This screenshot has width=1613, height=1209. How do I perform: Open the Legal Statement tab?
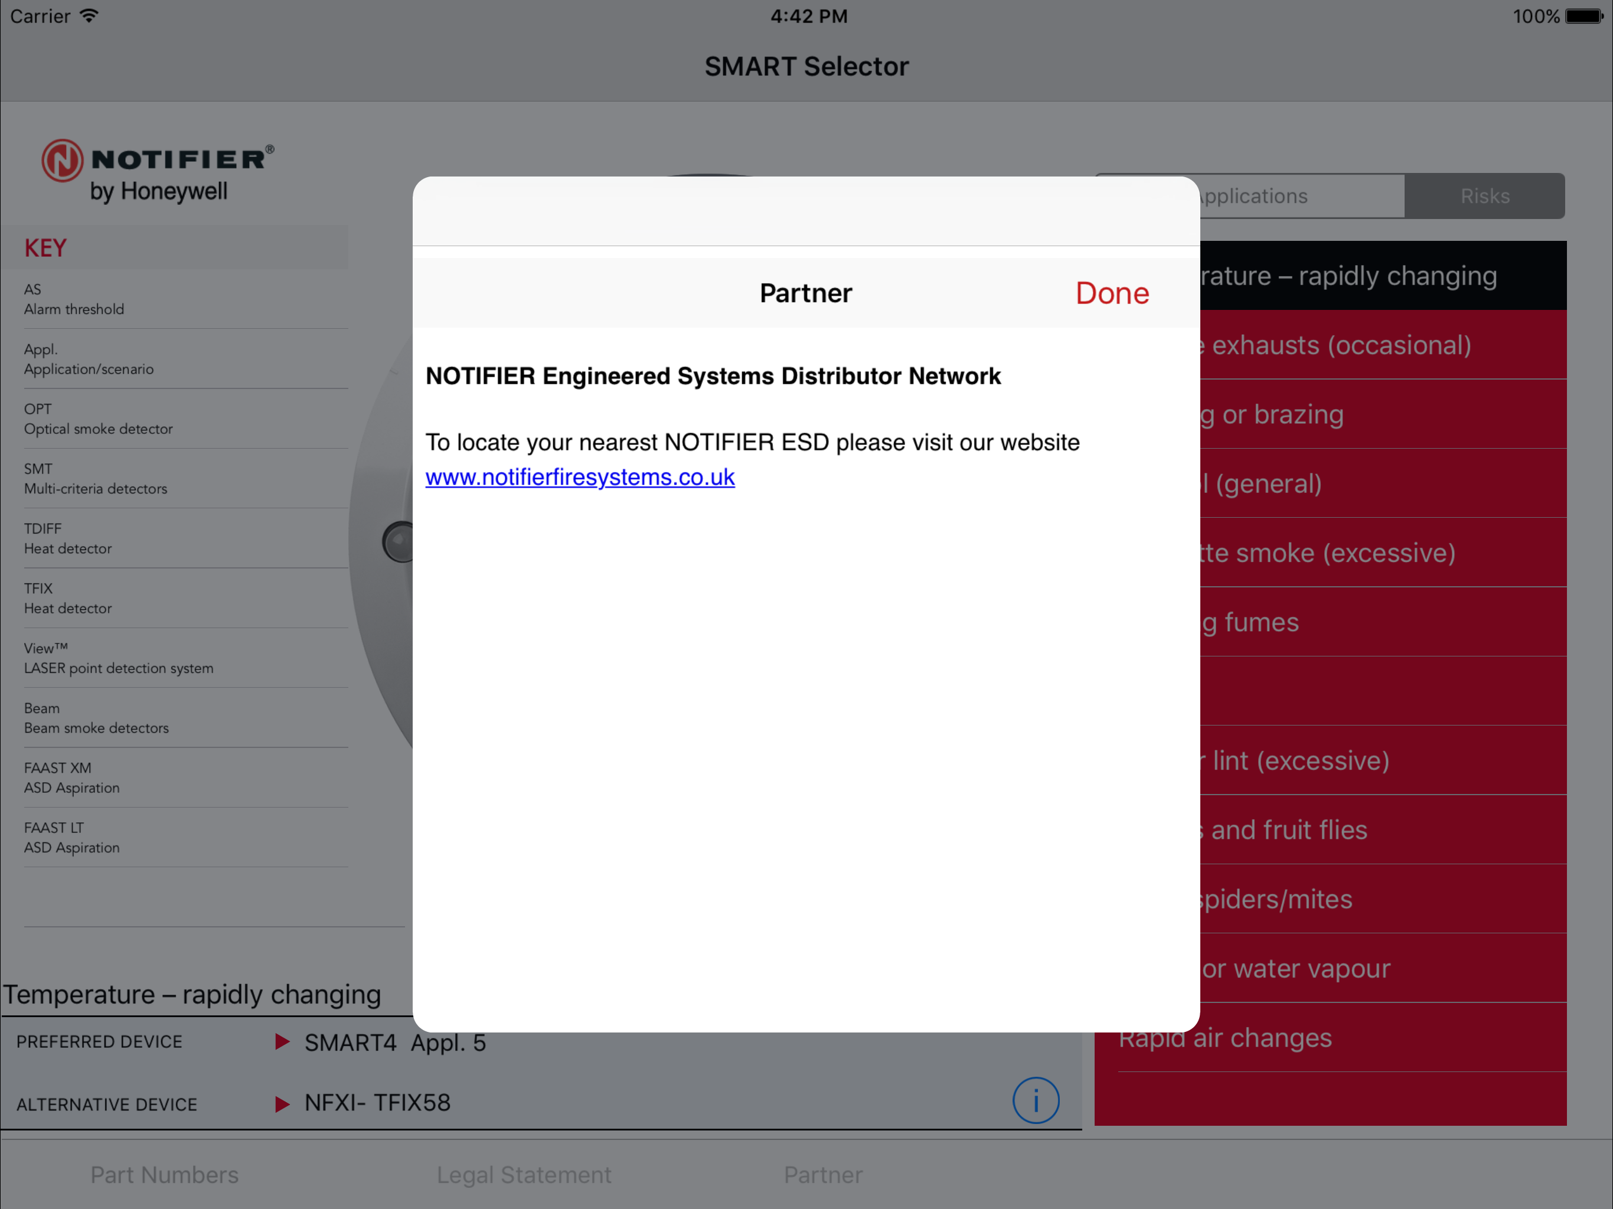click(524, 1175)
